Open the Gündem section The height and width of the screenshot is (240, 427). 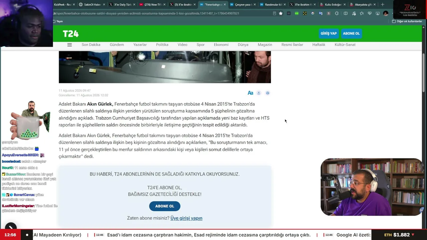click(x=117, y=45)
